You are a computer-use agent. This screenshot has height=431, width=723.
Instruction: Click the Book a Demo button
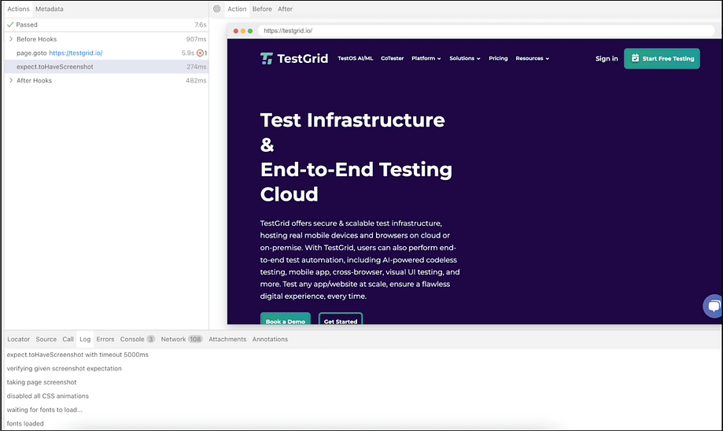[x=286, y=319]
